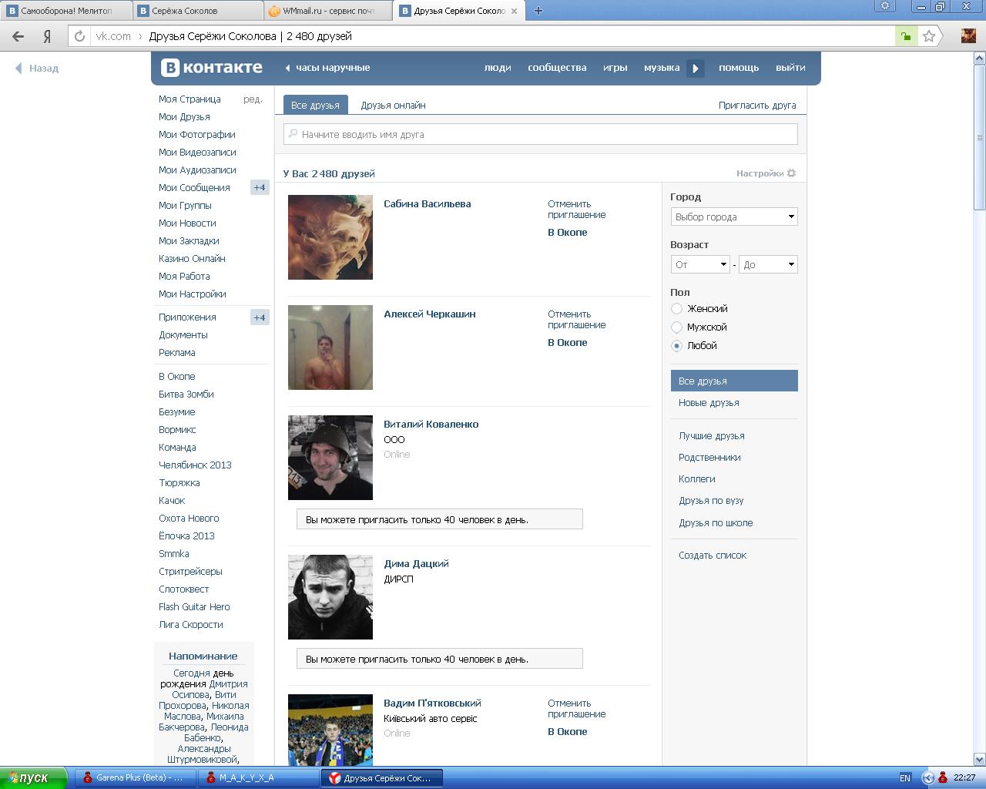Switch to M_A_K_Y_X_A taskbar window
The image size is (986, 789).
258,777
